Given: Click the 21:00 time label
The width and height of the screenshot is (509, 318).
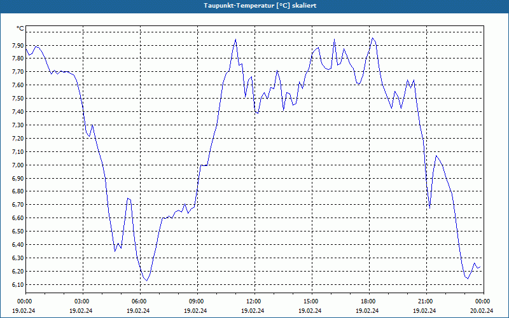Looking at the screenshot, I should point(426,301).
